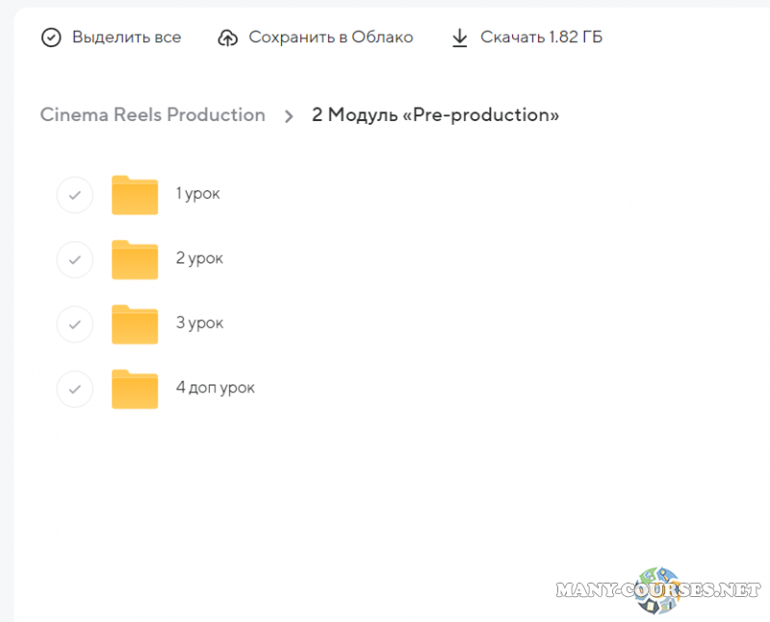Click the download arrow icon
Screen dimensions: 770x622
460,37
